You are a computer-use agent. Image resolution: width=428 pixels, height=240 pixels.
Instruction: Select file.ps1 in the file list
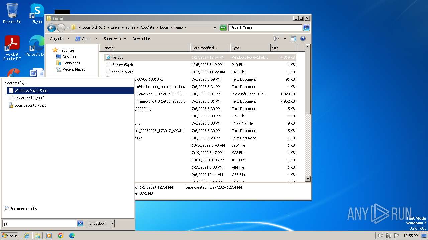click(200, 57)
